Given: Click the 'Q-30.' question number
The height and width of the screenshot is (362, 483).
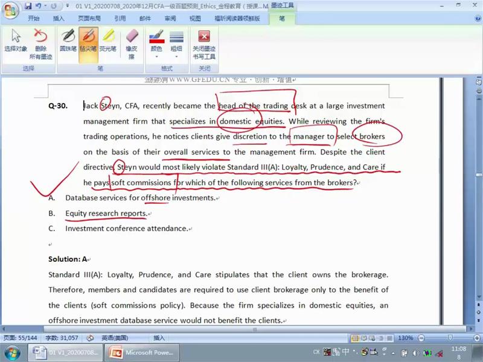Looking at the screenshot, I should (x=57, y=106).
